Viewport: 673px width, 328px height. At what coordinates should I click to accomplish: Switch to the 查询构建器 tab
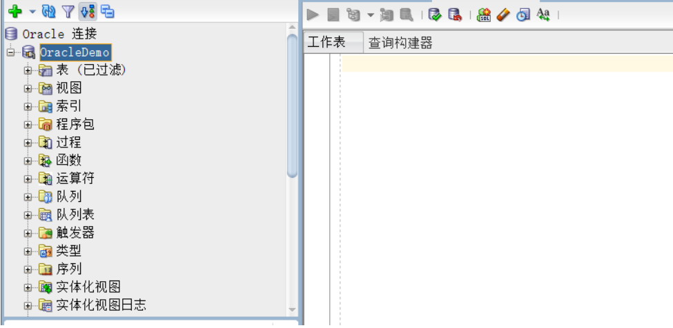(400, 43)
